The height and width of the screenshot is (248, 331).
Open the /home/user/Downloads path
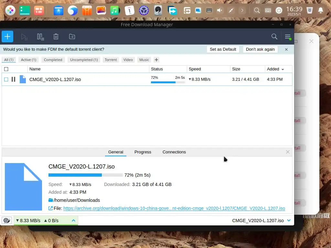coord(77,200)
